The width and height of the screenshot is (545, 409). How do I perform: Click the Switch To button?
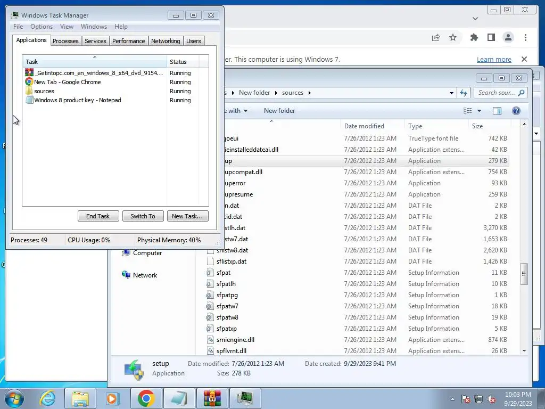click(143, 216)
